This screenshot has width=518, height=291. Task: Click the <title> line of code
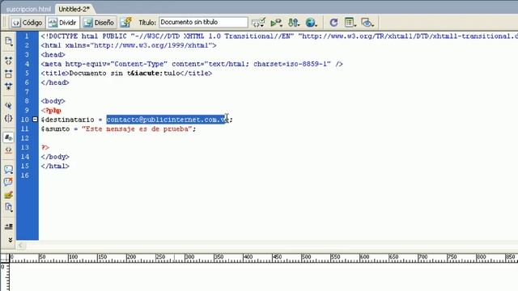pyautogui.click(x=126, y=73)
